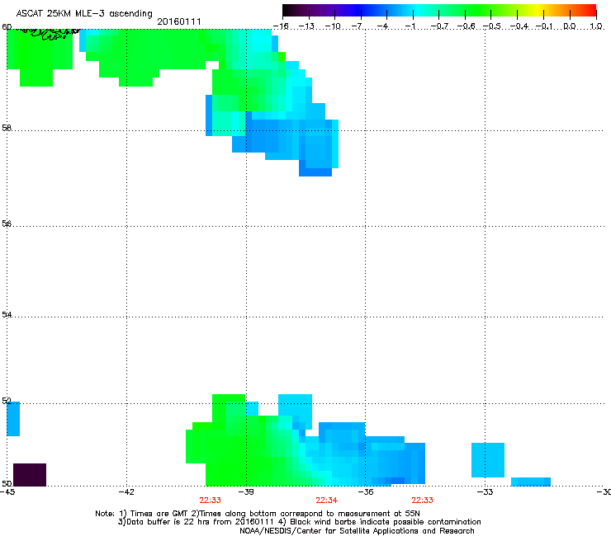Image resolution: width=611 pixels, height=536 pixels.
Task: Click the 'ASCAT 25KM MLE-3 ascending' title
Action: pos(84,14)
